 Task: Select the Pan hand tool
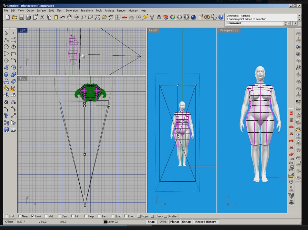[x=70, y=17]
